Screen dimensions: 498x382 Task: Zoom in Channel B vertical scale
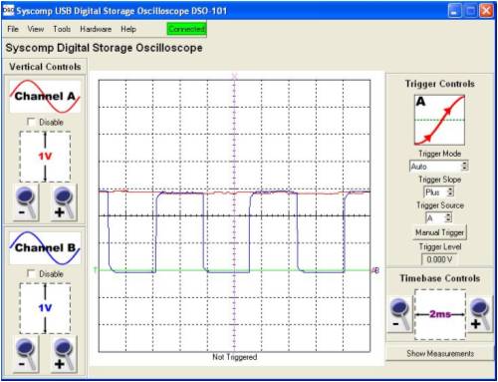point(64,354)
